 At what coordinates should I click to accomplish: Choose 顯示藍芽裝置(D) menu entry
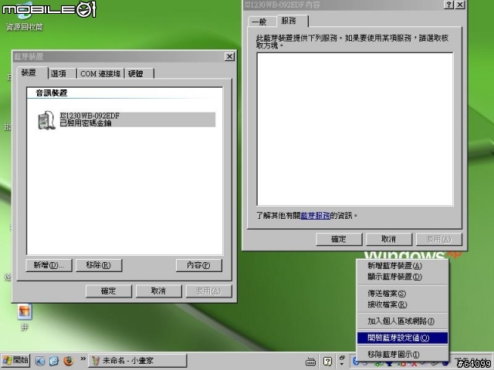[402, 277]
